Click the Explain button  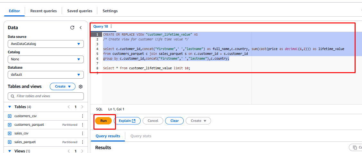click(127, 121)
